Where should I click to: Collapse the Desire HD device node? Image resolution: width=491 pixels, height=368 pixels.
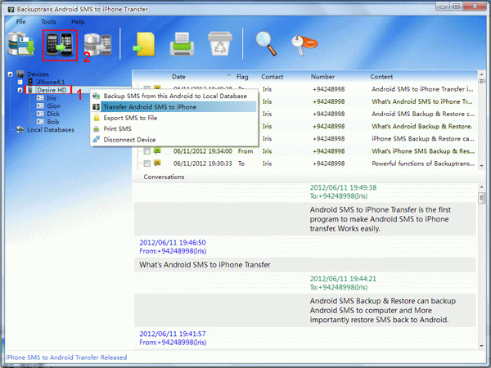click(18, 90)
